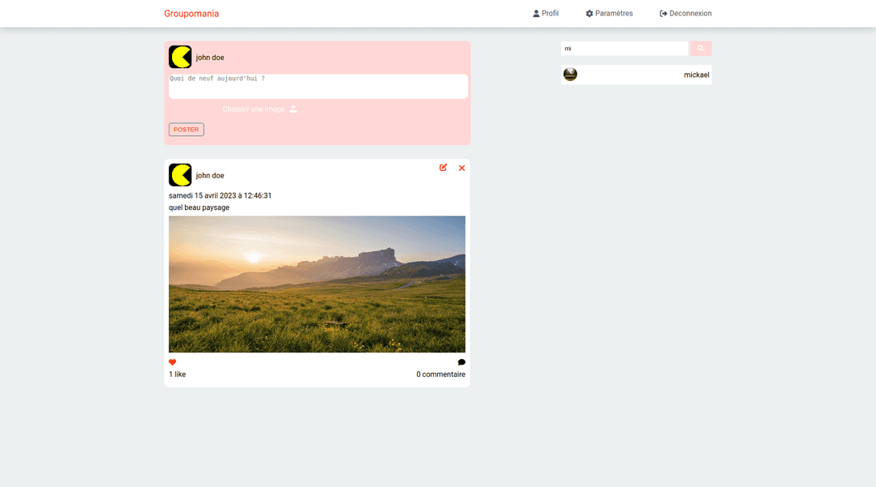Screen dimensions: 876x487
Task: Click the edit pencil icon on the post
Action: tap(443, 168)
